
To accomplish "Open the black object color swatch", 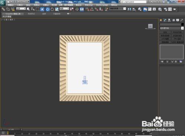I will pyautogui.click(x=182, y=24).
